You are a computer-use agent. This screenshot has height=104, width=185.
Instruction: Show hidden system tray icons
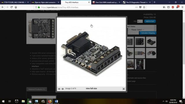click(163, 101)
